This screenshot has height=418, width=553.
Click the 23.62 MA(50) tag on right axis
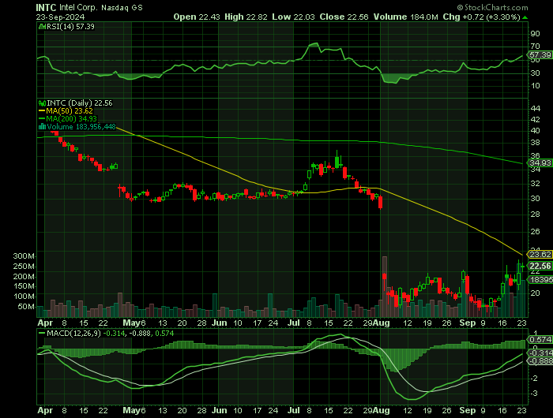tap(540, 254)
